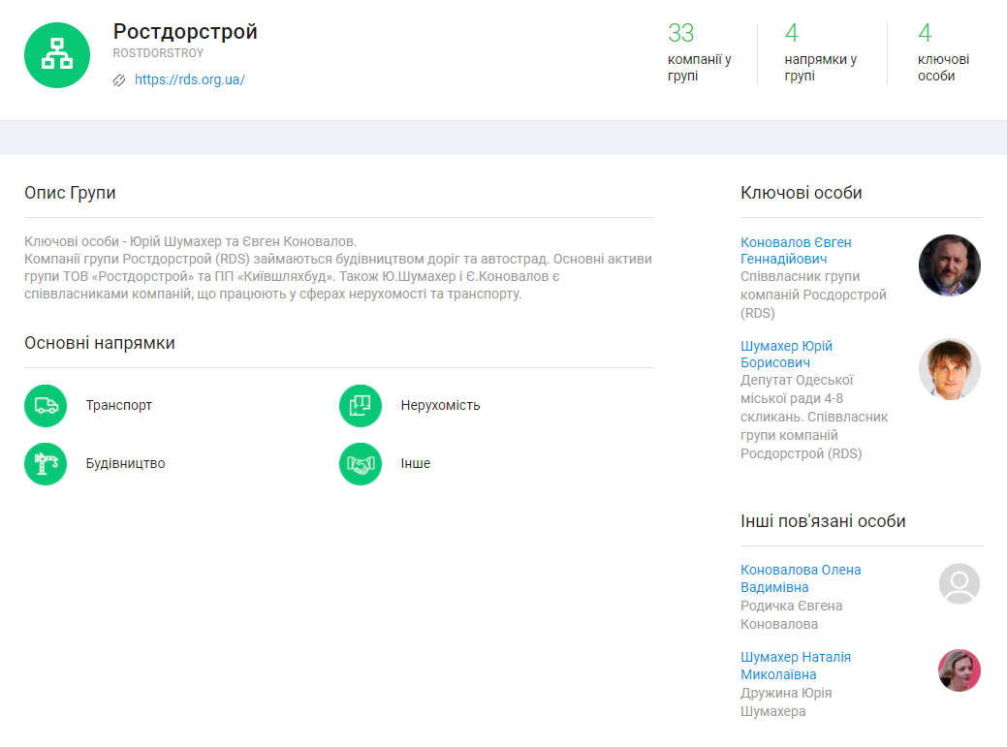Click the photo of Коновалов Євген

(949, 265)
